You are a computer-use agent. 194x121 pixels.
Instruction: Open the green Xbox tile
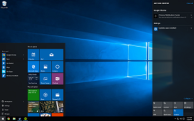click(x=33, y=95)
